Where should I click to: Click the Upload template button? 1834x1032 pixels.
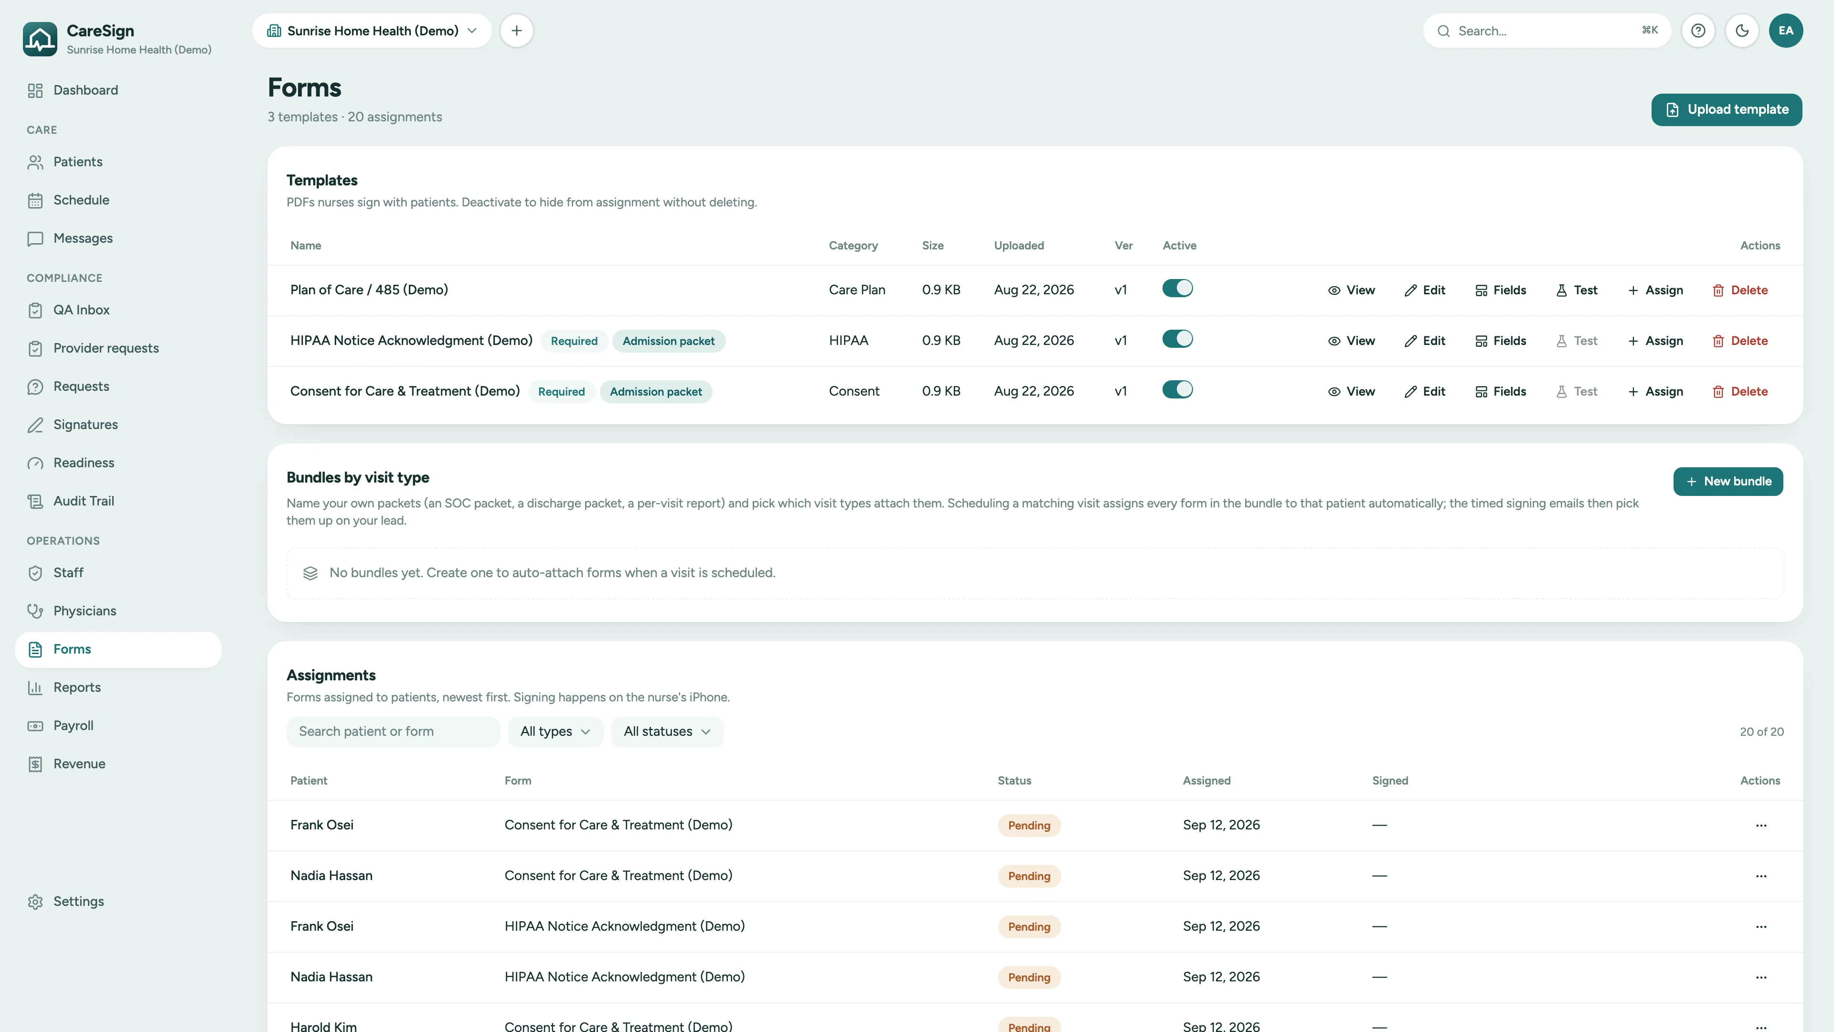click(x=1727, y=109)
